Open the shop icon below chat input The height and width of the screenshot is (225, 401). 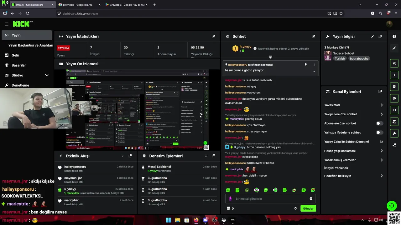[x=228, y=208]
